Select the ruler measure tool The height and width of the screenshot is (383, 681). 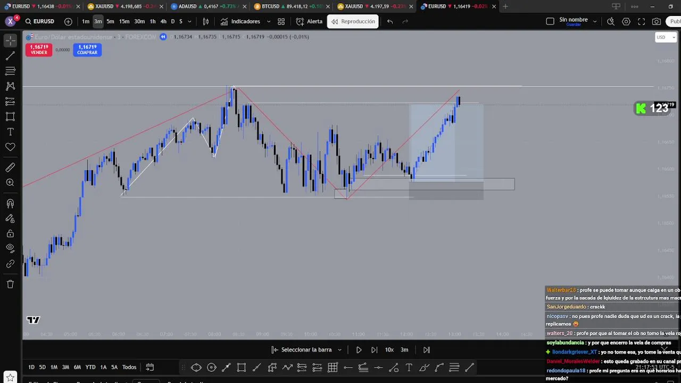(x=10, y=168)
